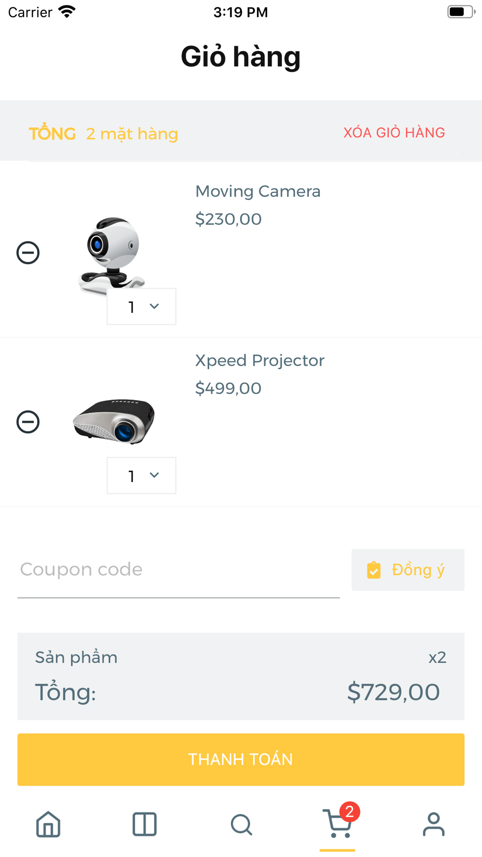Image resolution: width=482 pixels, height=857 pixels.
Task: Open the Home tab icon
Action: [48, 824]
